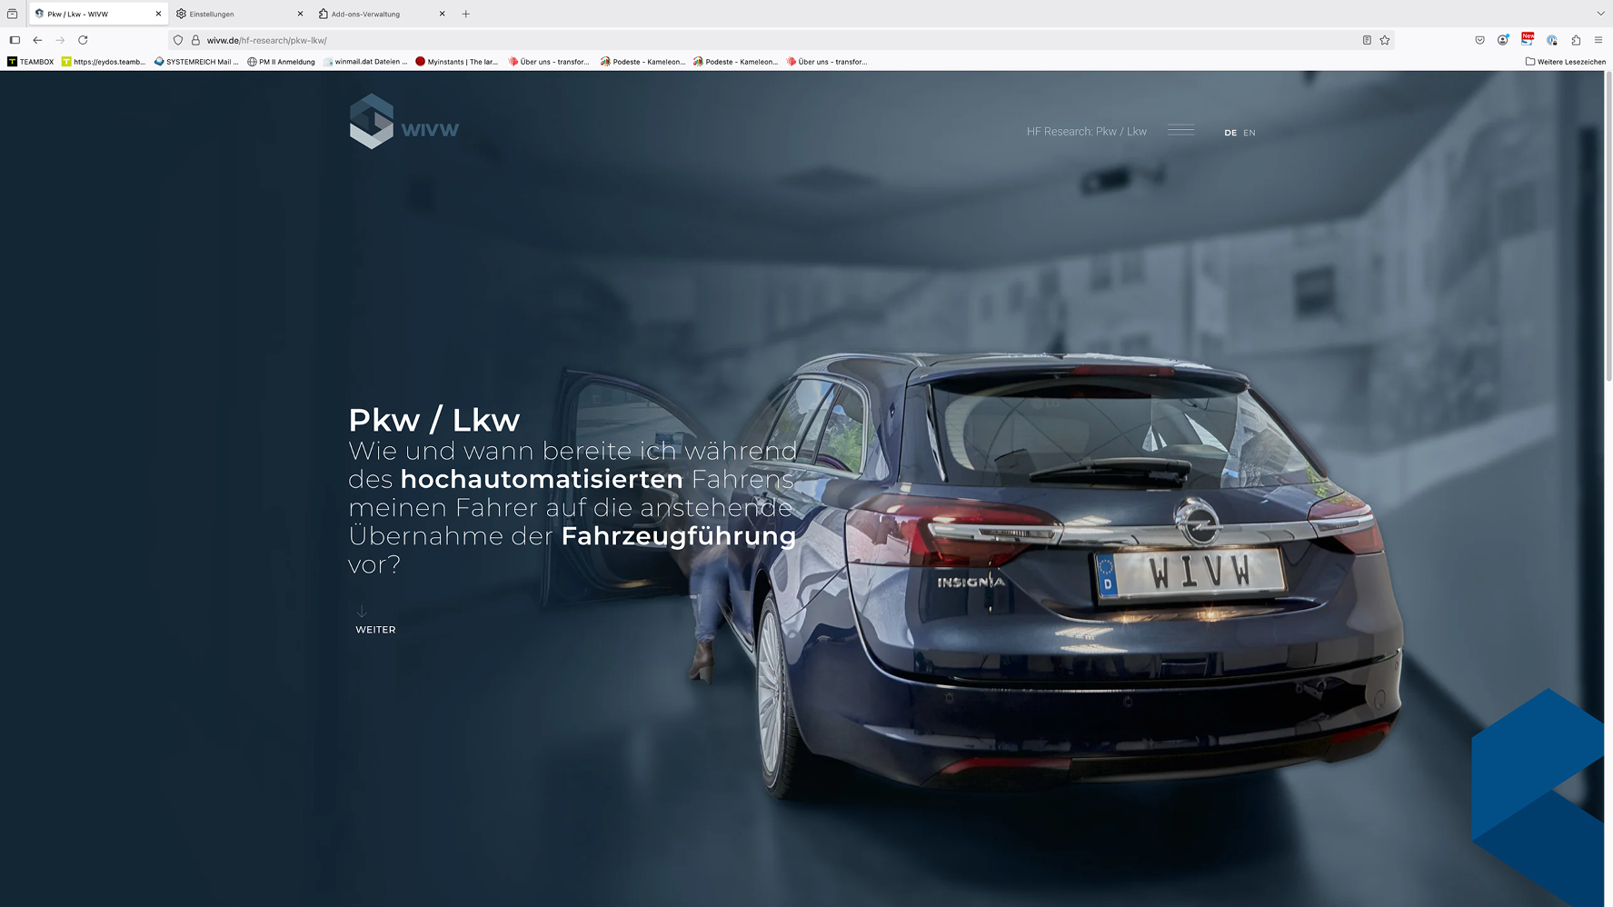The image size is (1613, 907).
Task: Toggle the browser sidebar button
Action: 15,40
